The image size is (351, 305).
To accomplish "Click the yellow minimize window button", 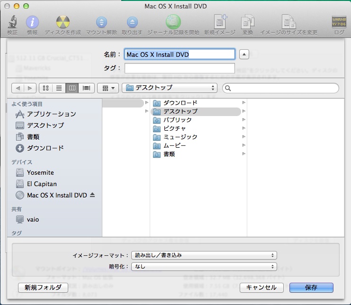I will 17,6.
